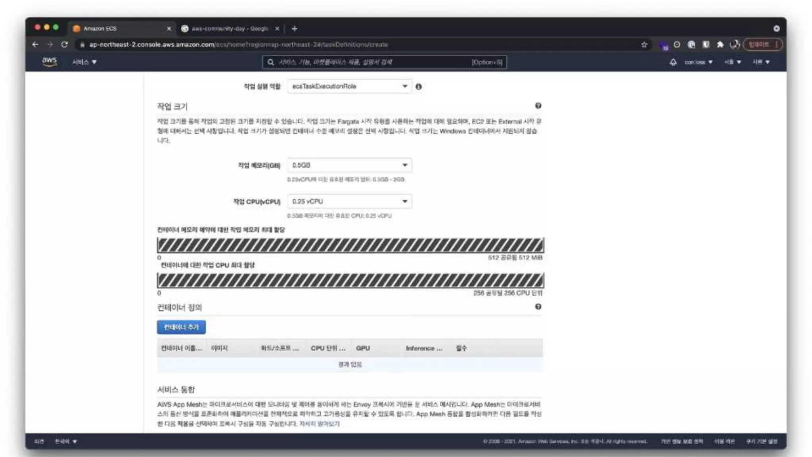812x457 pixels.
Task: Open the browser extensions puzzle icon
Action: pyautogui.click(x=720, y=44)
